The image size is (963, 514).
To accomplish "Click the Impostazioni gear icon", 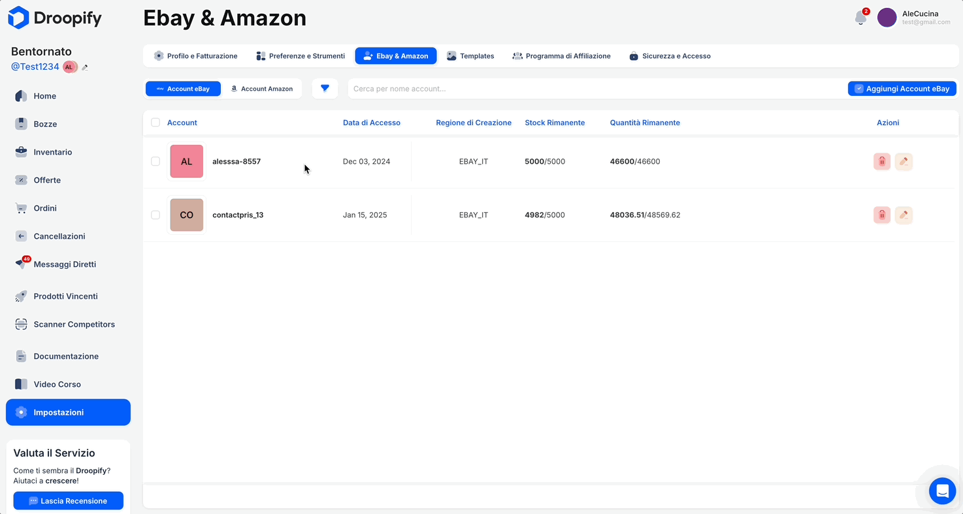I will pos(21,412).
